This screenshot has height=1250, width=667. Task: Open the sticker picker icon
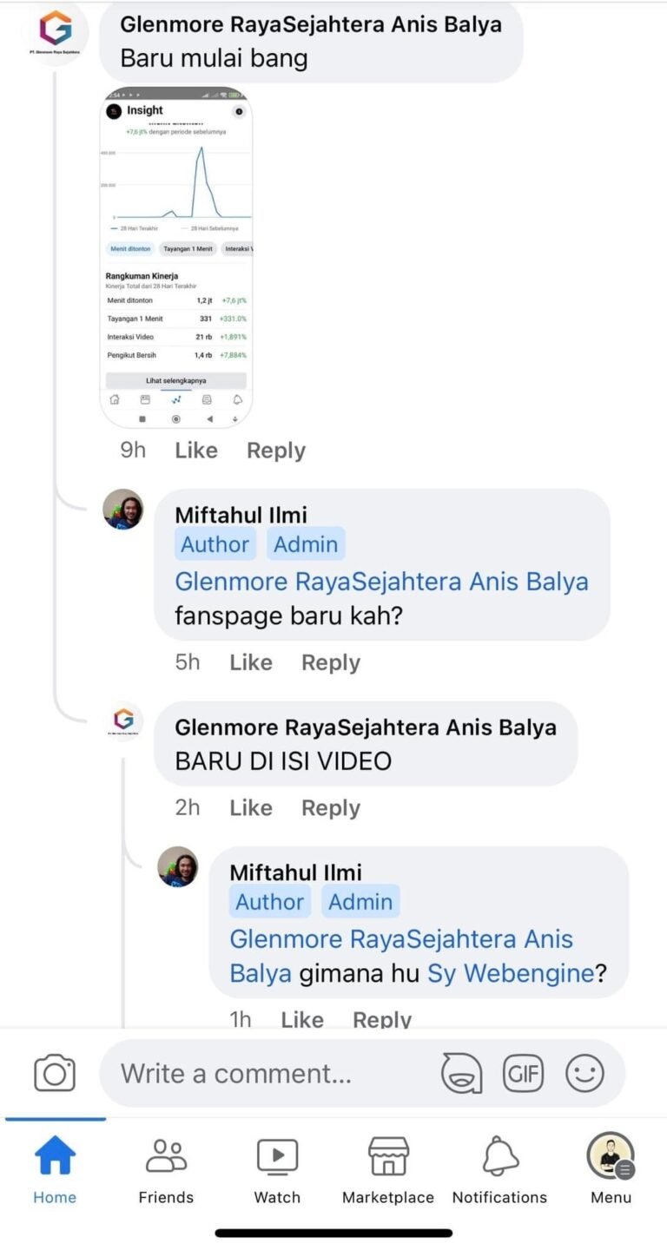(x=461, y=1074)
